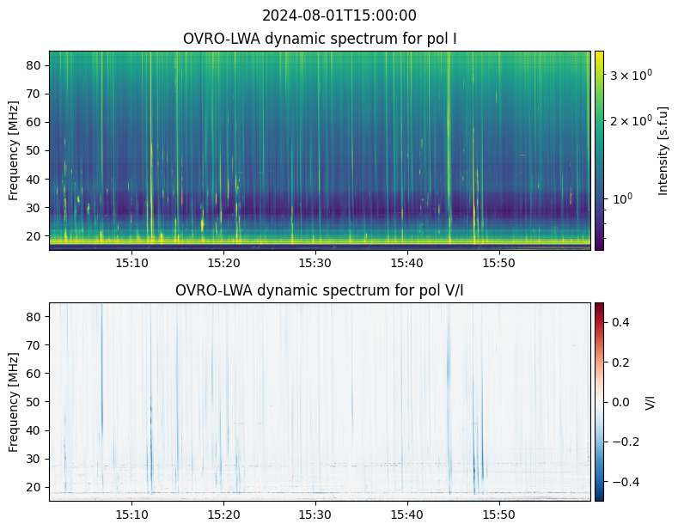The height and width of the screenshot is (530, 678).
Task: Click the 2024-08-01T15:00:00 figure title
Action: pos(339,15)
